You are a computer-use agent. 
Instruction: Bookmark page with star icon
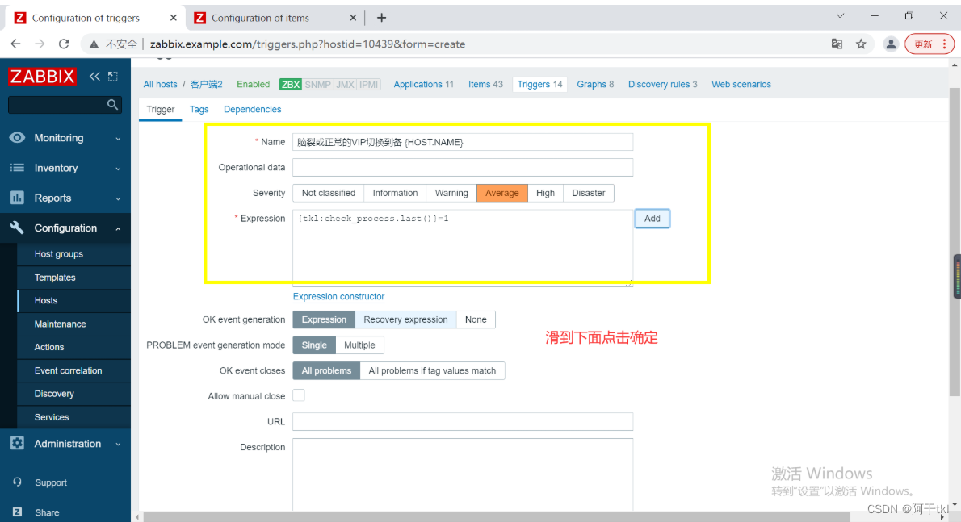861,44
